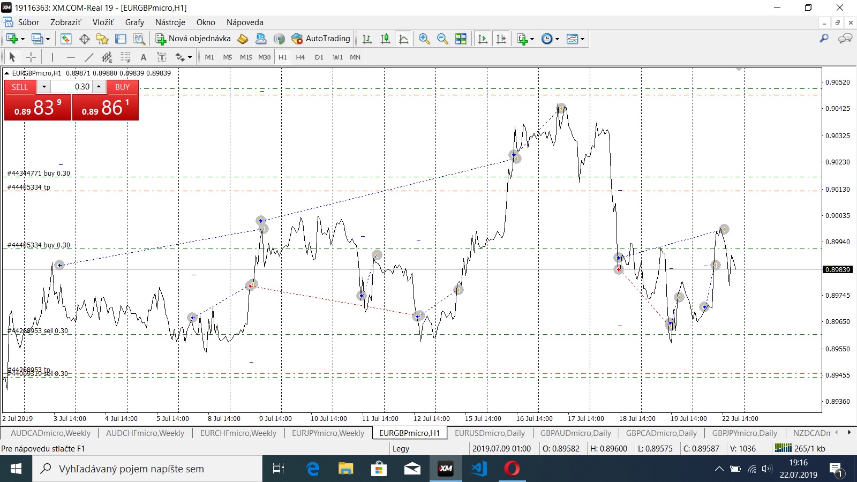The width and height of the screenshot is (857, 482).
Task: Open Nová objednávka order dialog
Action: (193, 39)
